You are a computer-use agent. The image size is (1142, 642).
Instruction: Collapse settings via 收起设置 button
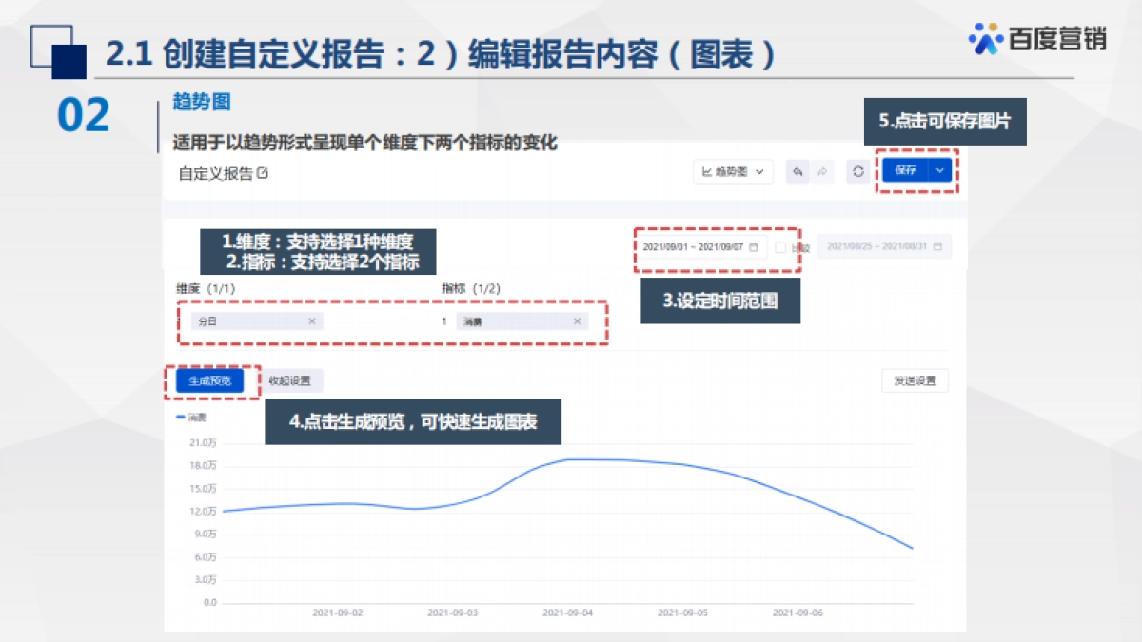click(289, 380)
